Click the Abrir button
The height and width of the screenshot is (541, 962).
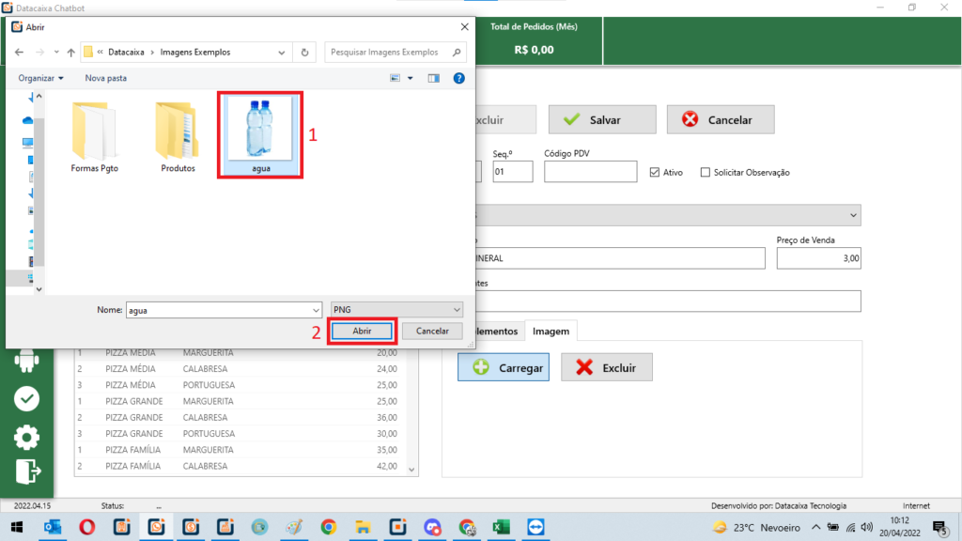362,331
